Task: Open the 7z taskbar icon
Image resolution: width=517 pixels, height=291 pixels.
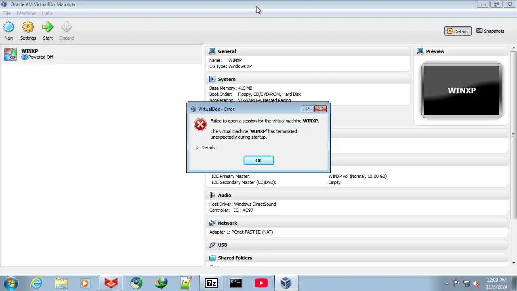Action: 211,283
